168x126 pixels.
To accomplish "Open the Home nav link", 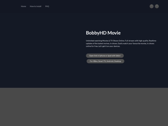I will tap(23, 6).
